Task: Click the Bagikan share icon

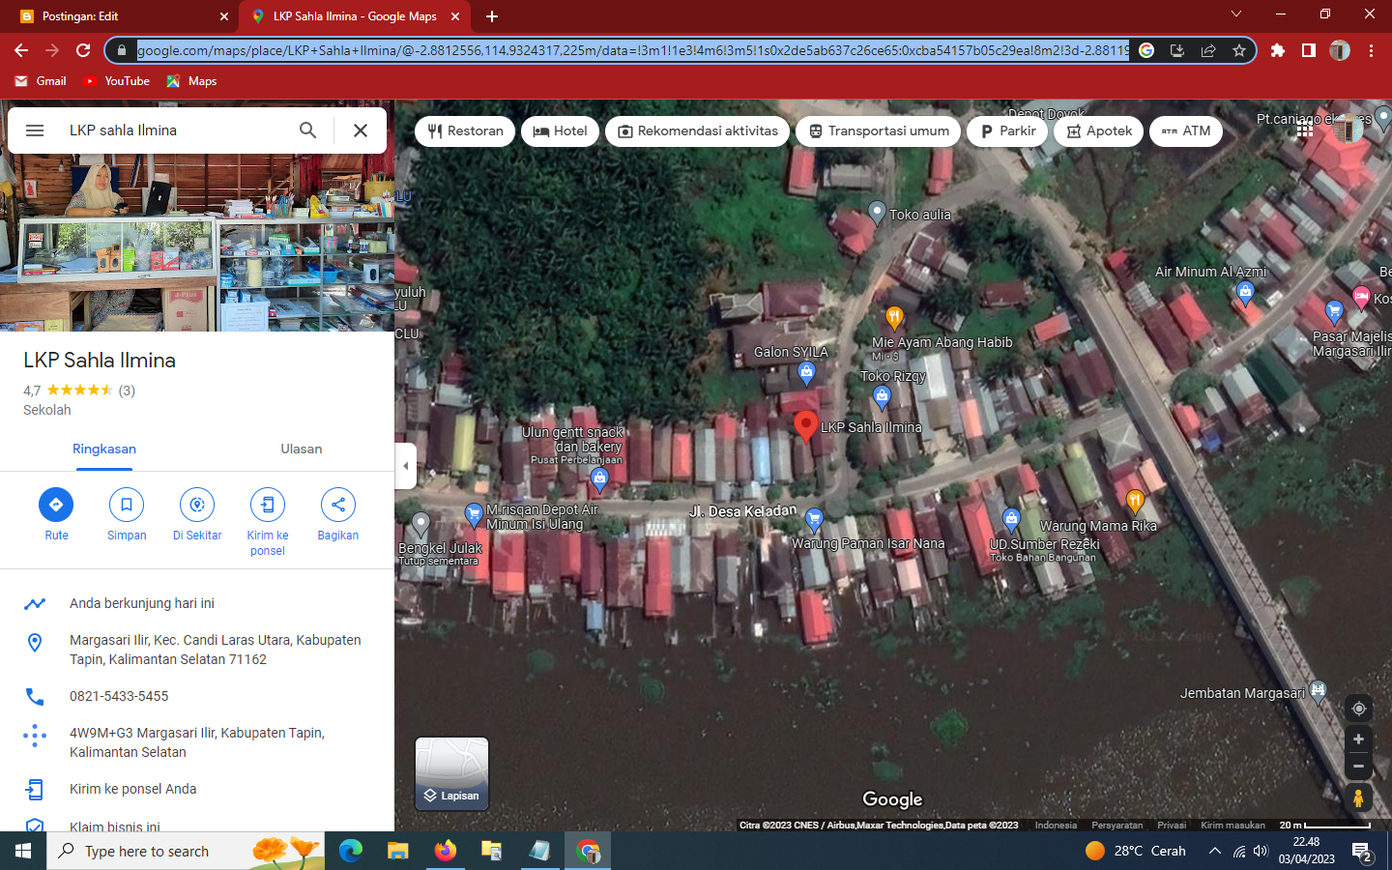Action: pyautogui.click(x=338, y=505)
